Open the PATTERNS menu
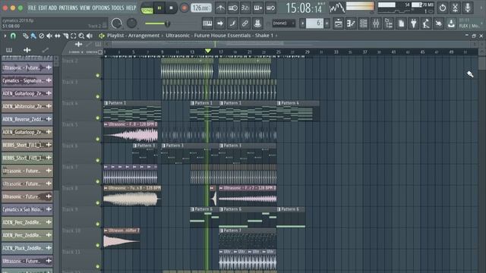 68,8
